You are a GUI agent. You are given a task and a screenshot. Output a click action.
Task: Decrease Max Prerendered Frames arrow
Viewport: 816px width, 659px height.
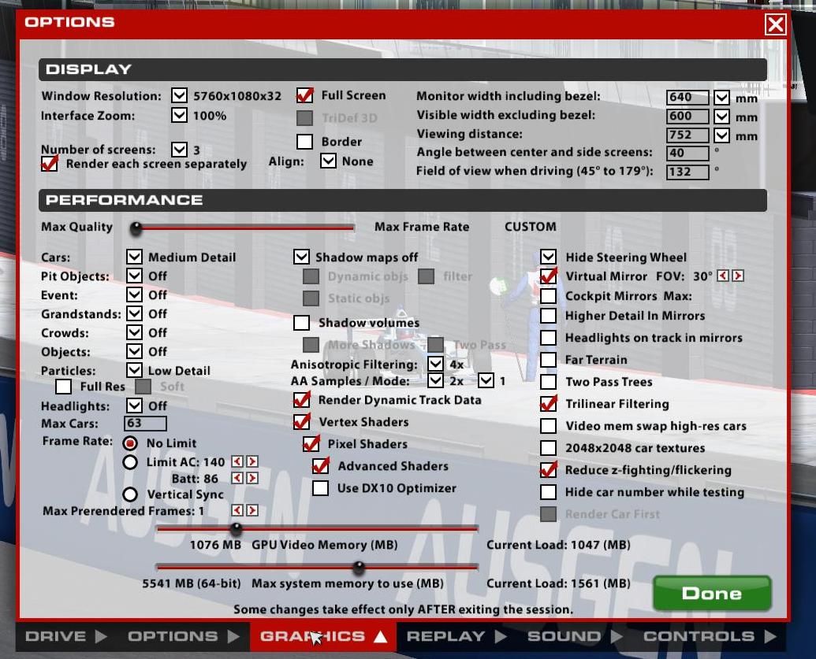[x=237, y=511]
